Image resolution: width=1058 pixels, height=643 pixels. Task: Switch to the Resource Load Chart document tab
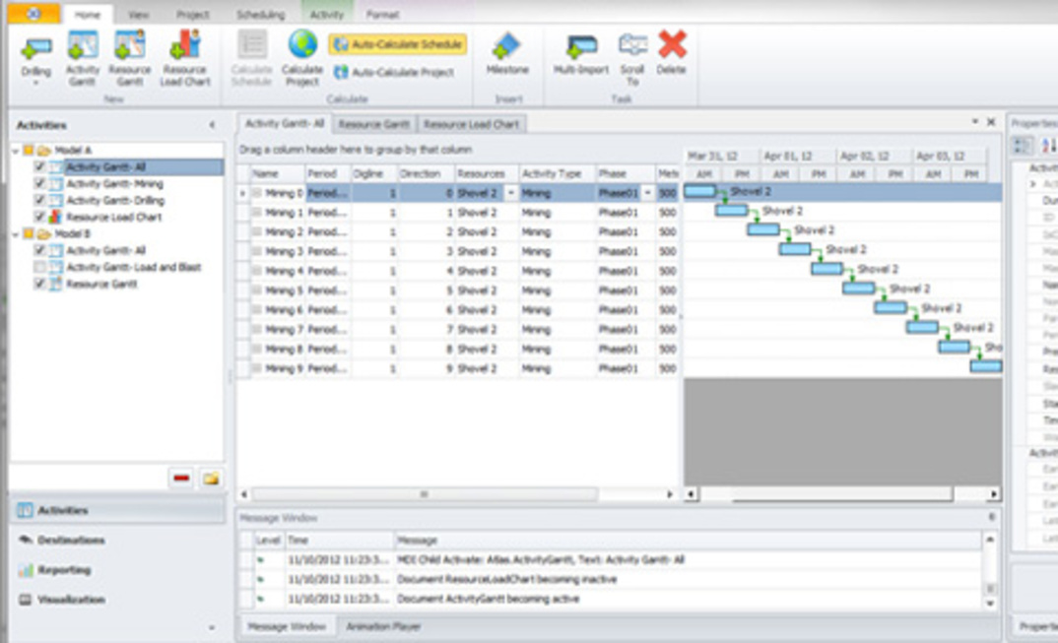point(471,124)
